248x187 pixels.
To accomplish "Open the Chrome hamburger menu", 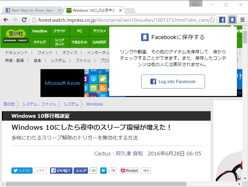I will point(242,20).
